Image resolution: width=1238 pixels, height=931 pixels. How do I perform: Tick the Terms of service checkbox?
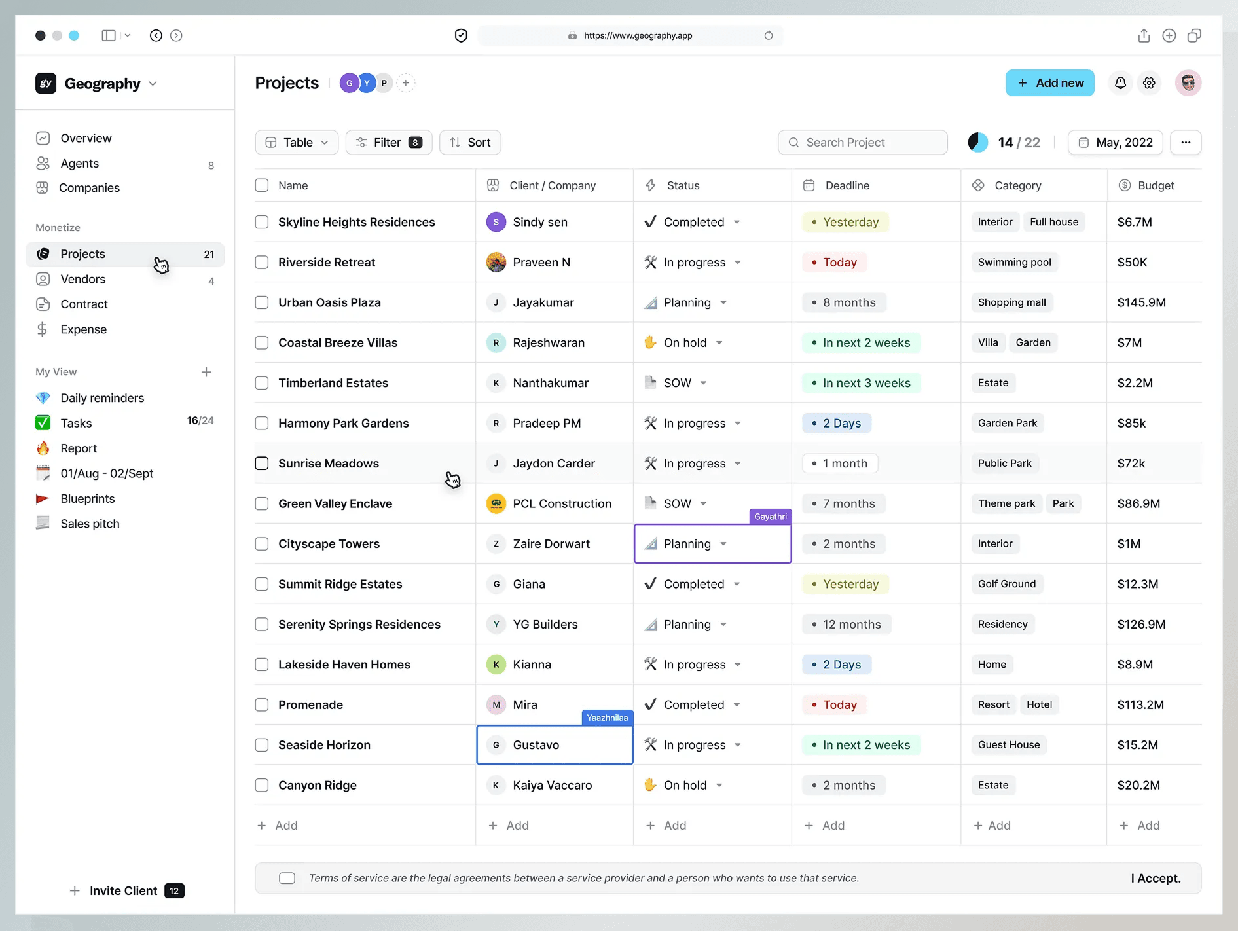pos(287,878)
